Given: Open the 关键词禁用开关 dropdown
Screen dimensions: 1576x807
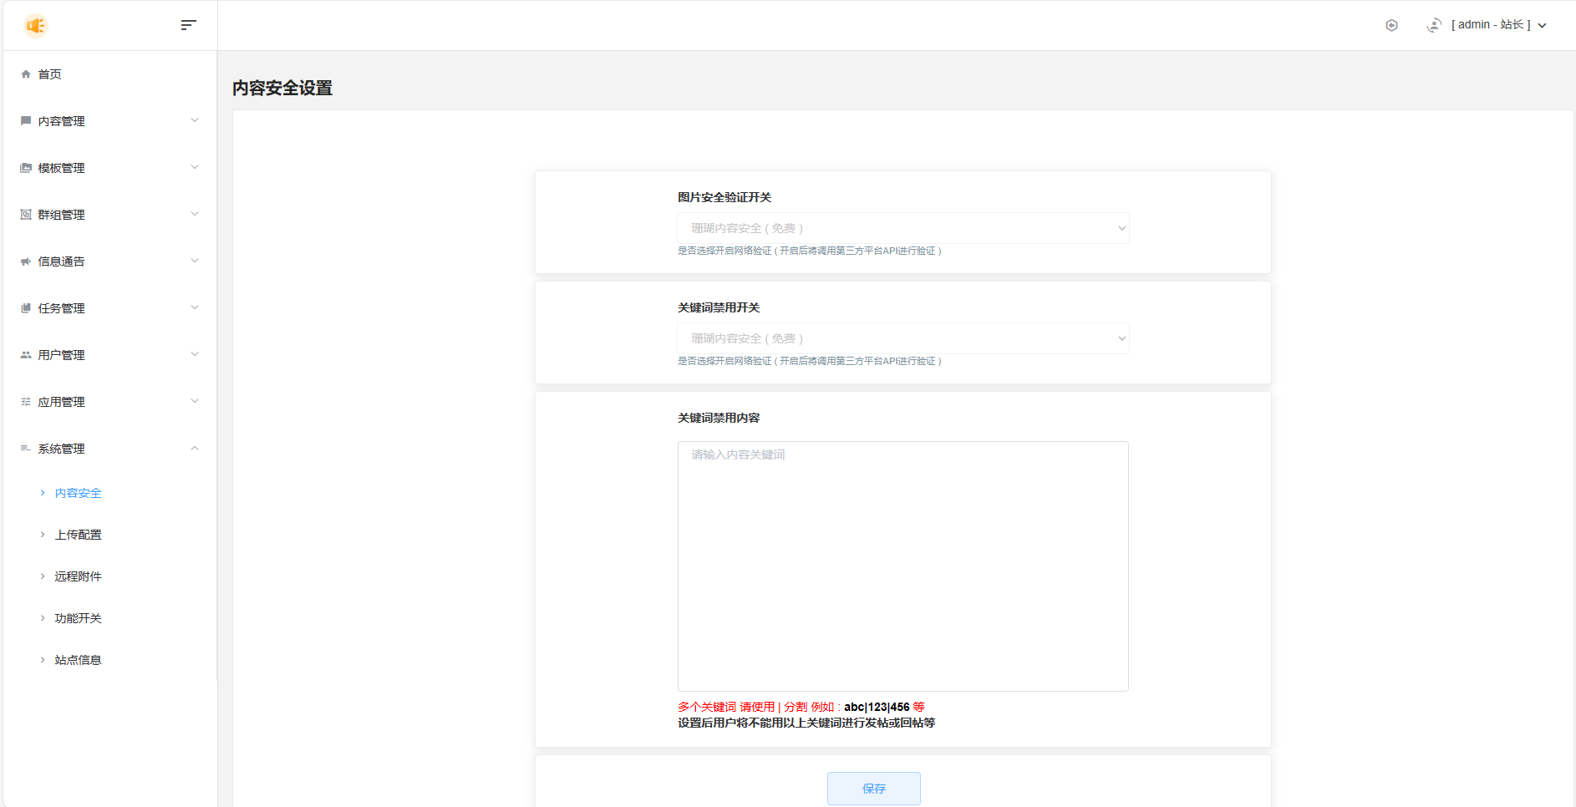Looking at the screenshot, I should click(x=902, y=338).
